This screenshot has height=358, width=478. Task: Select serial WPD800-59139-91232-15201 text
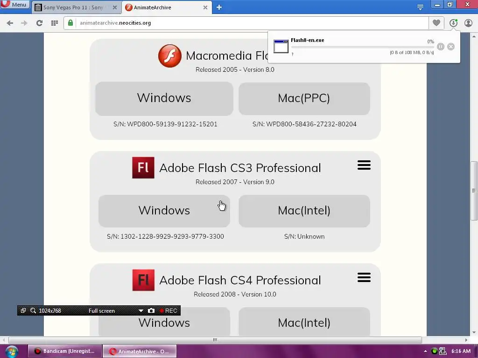pos(172,124)
